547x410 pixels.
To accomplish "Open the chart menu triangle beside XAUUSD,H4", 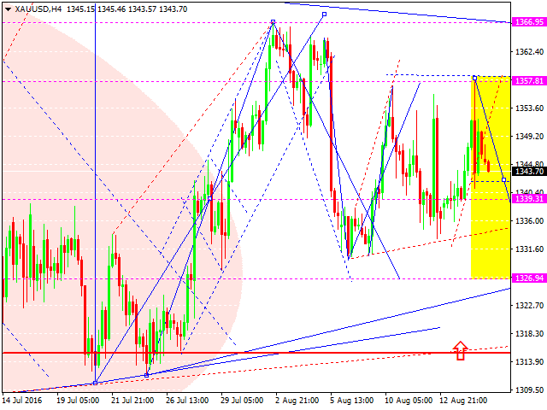I will coord(8,9).
